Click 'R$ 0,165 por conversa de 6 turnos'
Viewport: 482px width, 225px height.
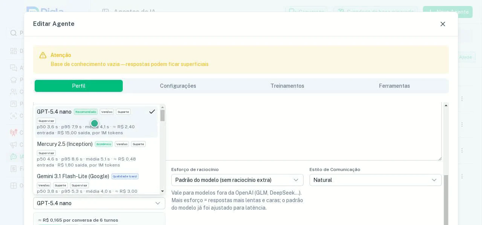[x=81, y=220]
